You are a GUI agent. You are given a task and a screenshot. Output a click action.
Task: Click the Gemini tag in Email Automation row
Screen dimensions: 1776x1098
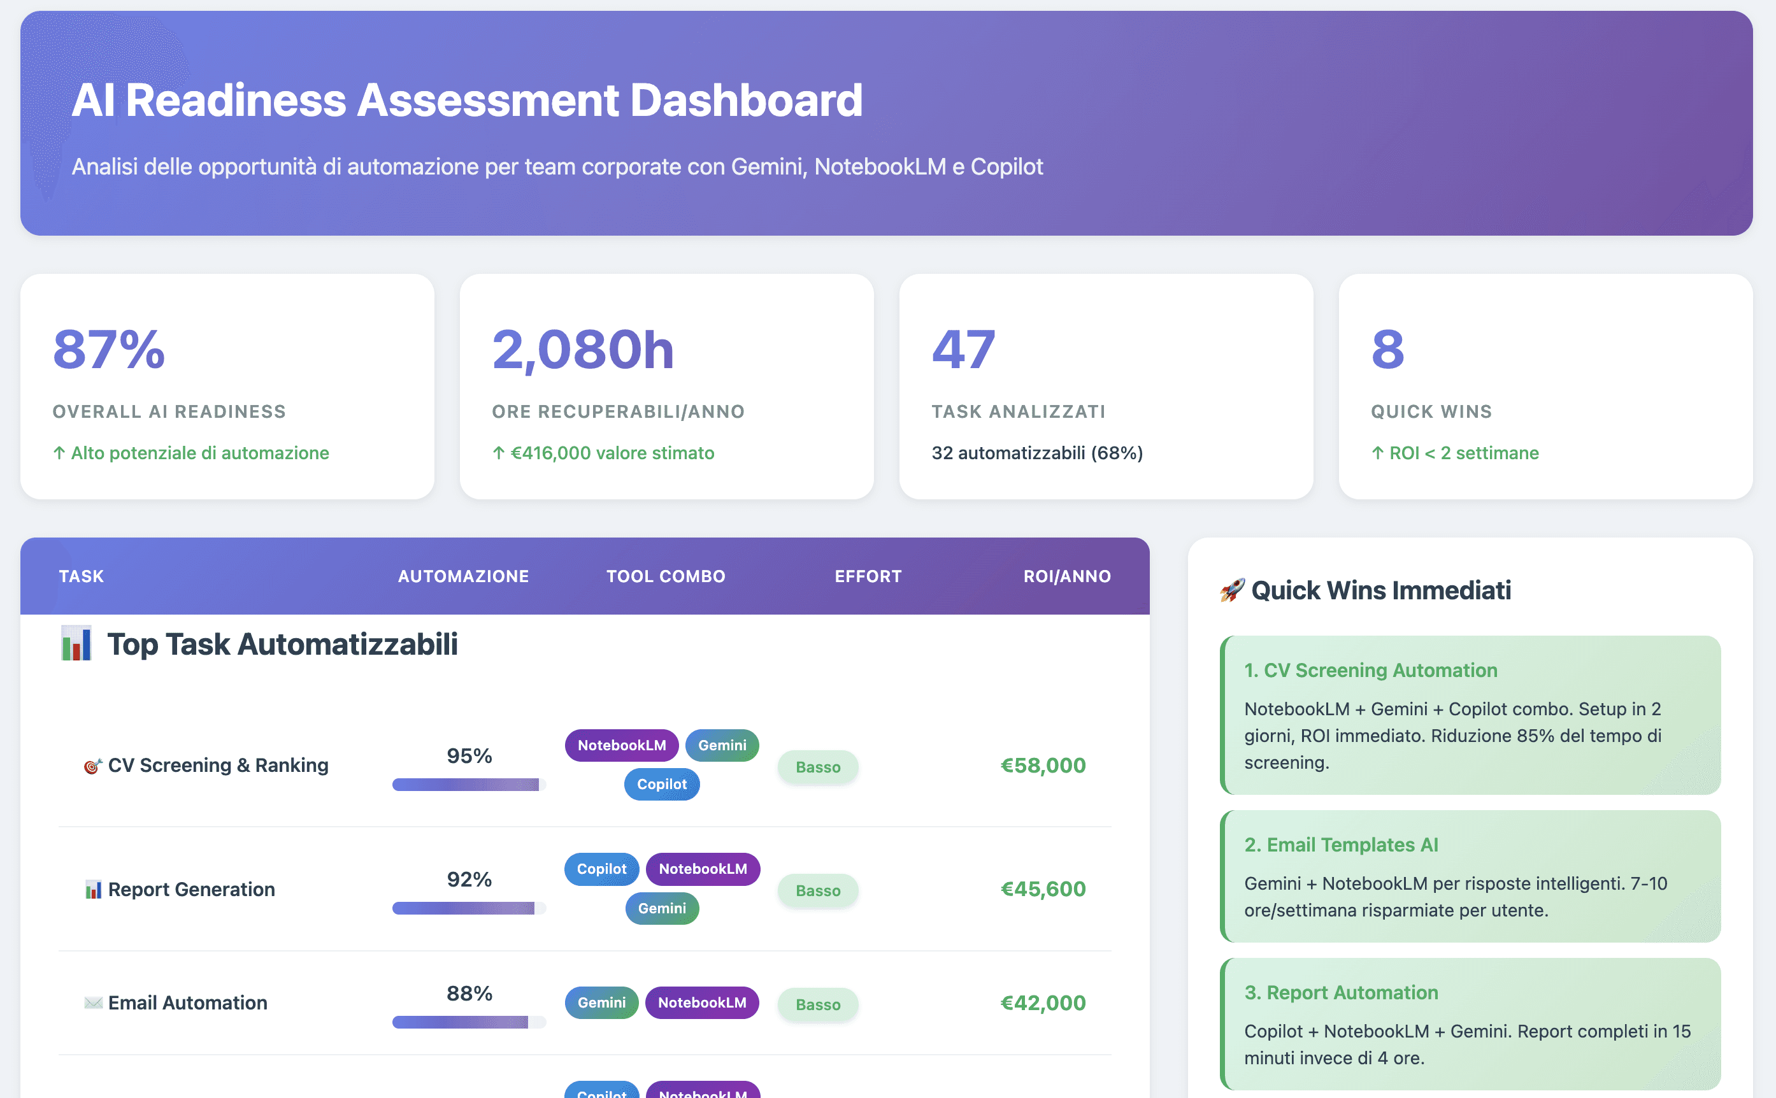[x=601, y=1003]
